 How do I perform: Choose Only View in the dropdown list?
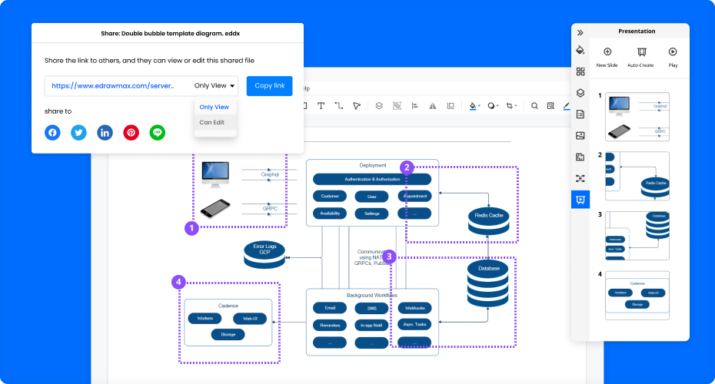pos(214,107)
